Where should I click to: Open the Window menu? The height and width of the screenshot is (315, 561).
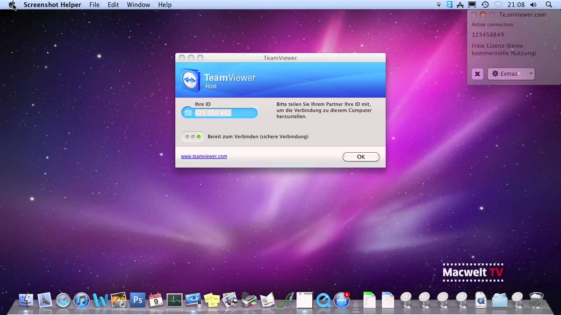[138, 5]
